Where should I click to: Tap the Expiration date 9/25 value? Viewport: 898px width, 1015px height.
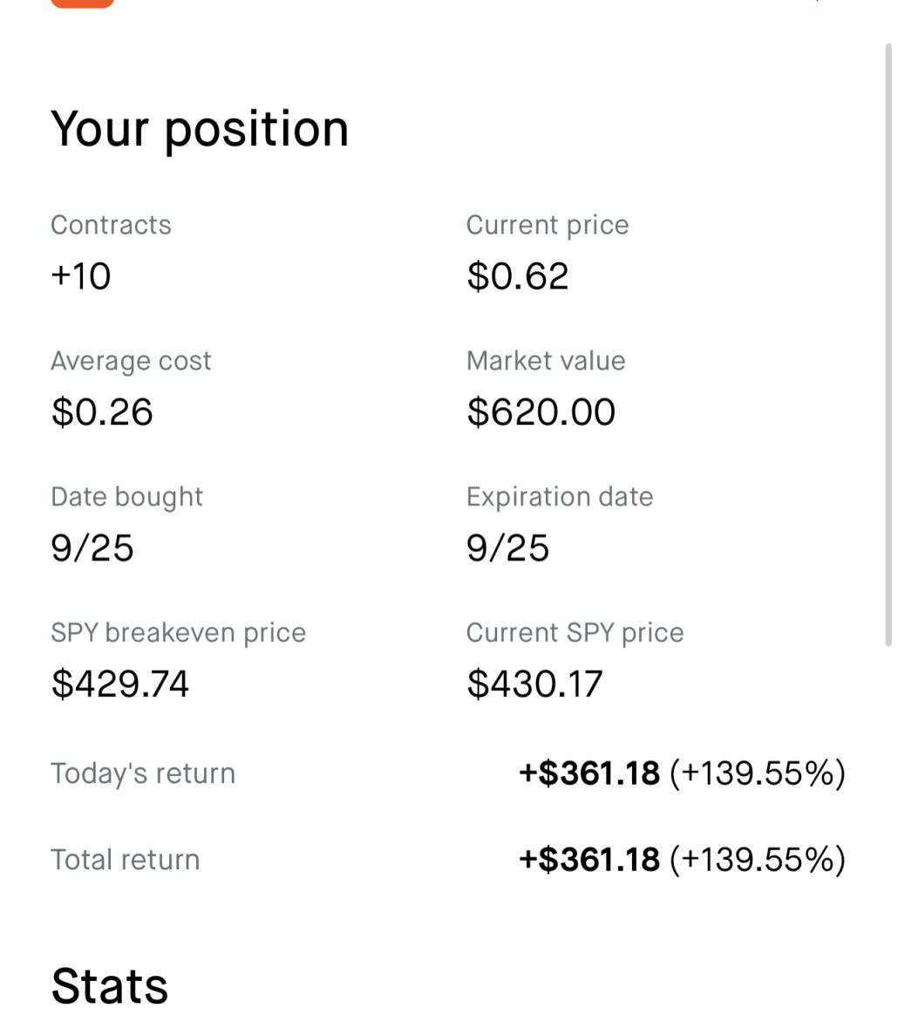tap(508, 548)
